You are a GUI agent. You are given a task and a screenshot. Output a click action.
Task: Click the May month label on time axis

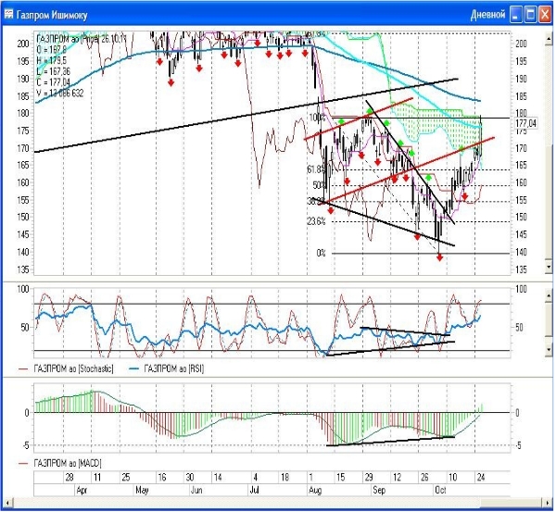click(x=142, y=490)
